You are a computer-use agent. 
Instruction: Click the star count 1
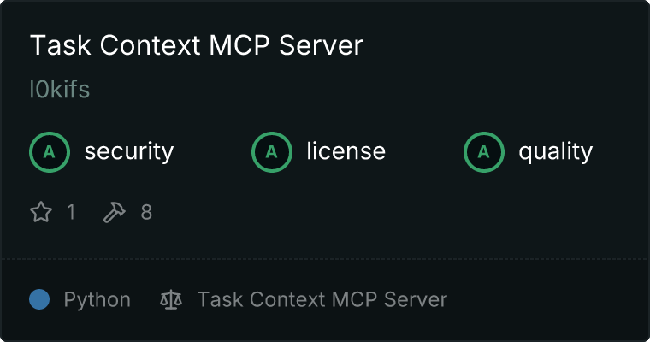[71, 212]
